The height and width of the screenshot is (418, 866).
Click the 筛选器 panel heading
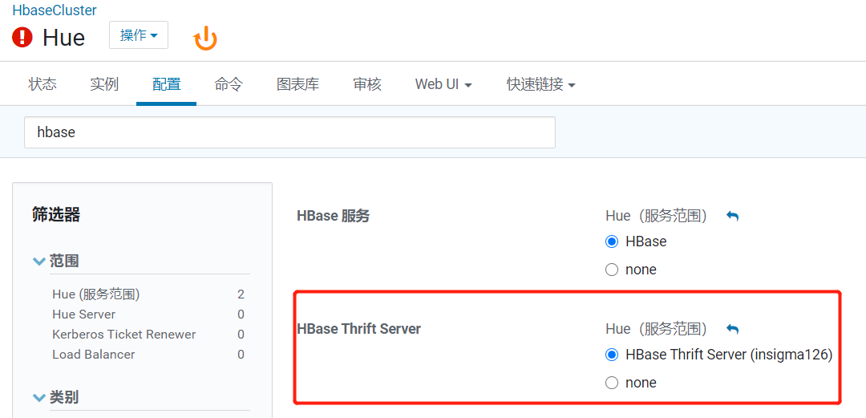(x=56, y=214)
